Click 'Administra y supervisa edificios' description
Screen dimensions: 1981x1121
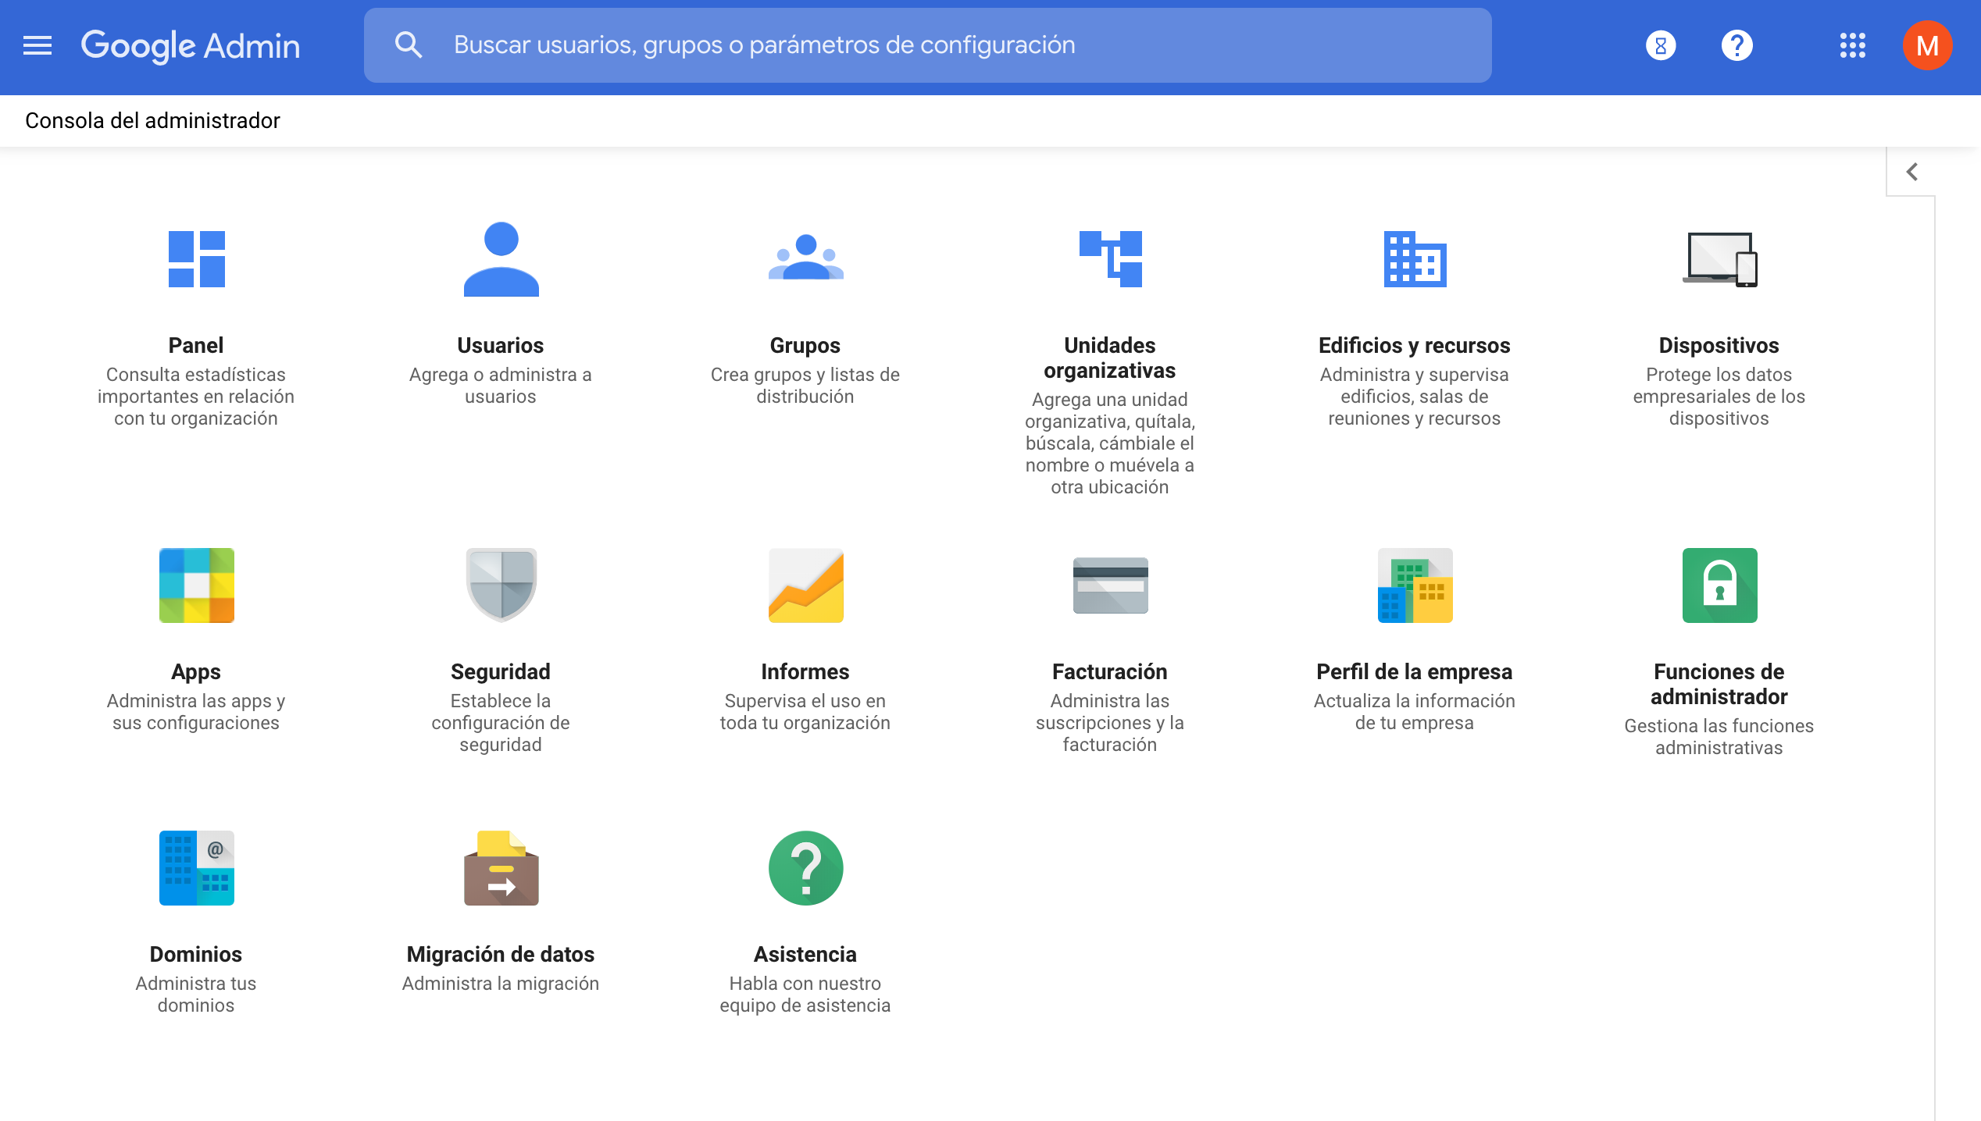tap(1415, 397)
